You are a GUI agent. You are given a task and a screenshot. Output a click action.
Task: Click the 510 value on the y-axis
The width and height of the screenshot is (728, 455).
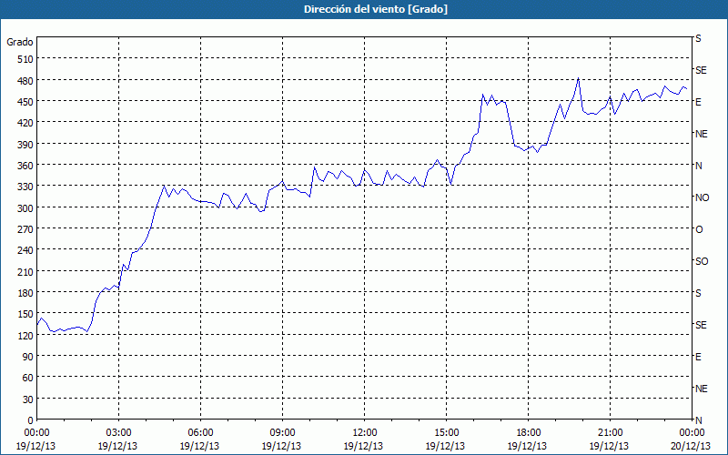coord(25,59)
